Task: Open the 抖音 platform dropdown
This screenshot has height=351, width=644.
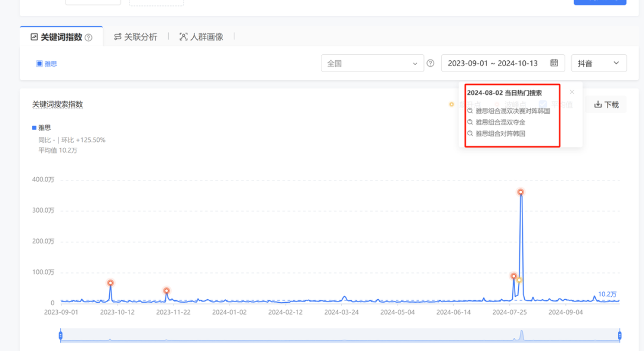Action: click(x=599, y=63)
